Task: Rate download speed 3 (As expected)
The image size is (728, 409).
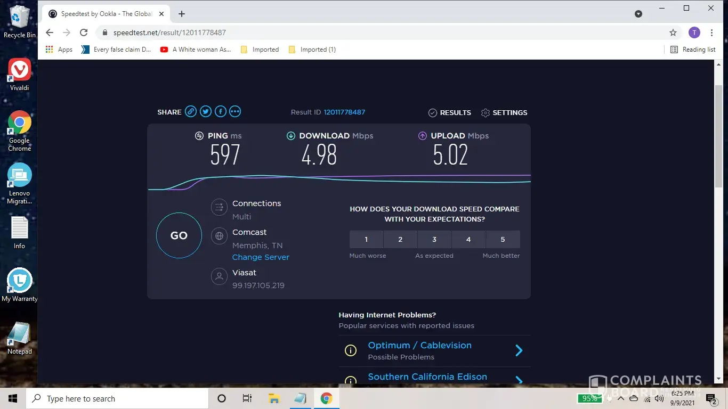Action: (434, 240)
